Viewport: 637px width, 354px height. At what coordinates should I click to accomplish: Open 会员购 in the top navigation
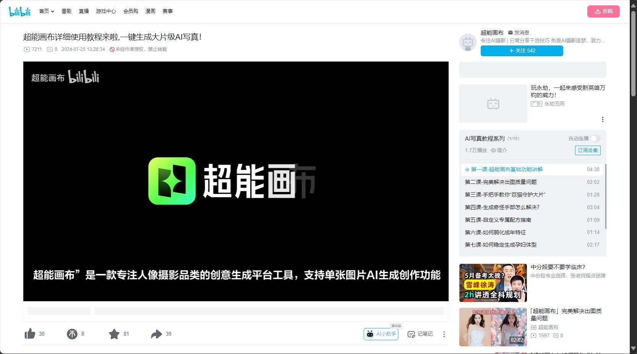pos(131,11)
